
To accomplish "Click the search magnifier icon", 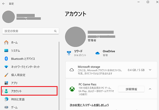I will pos(55,31).
